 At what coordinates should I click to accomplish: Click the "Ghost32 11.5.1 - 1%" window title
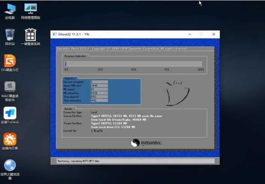(73, 34)
